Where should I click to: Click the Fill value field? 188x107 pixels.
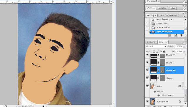[x=179, y=51]
